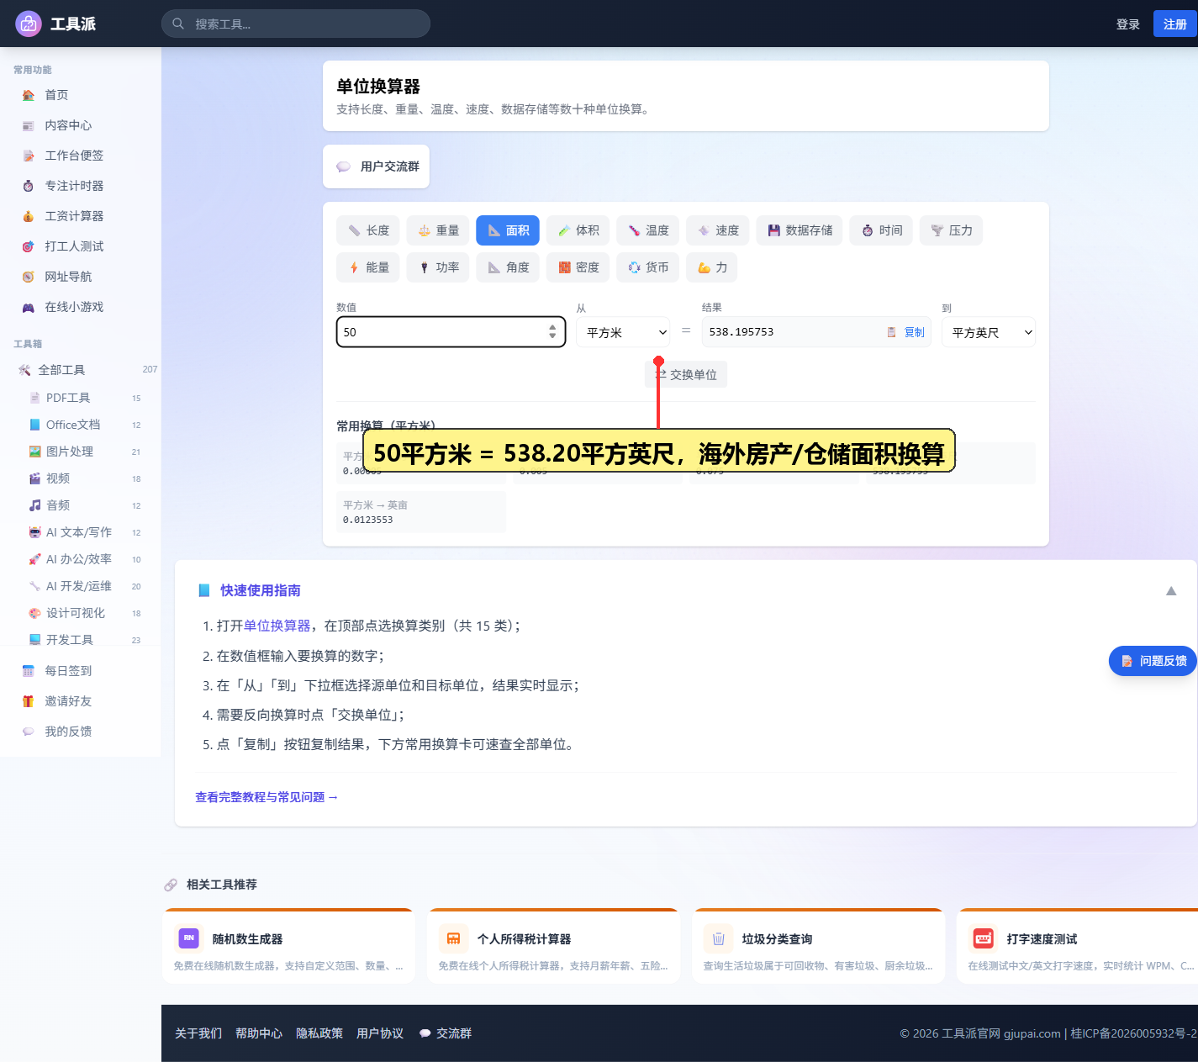
Task: Switch to 力 unit tab
Action: click(712, 267)
